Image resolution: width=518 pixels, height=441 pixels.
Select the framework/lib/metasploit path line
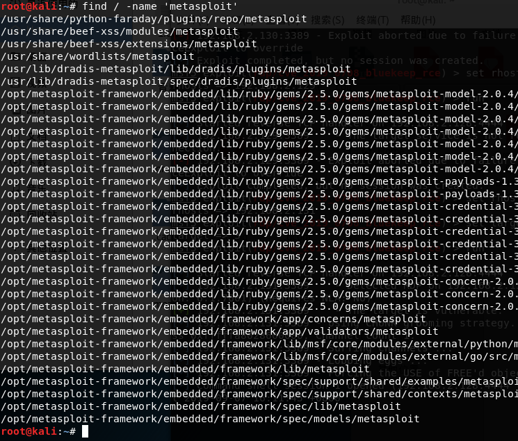[x=185, y=369]
